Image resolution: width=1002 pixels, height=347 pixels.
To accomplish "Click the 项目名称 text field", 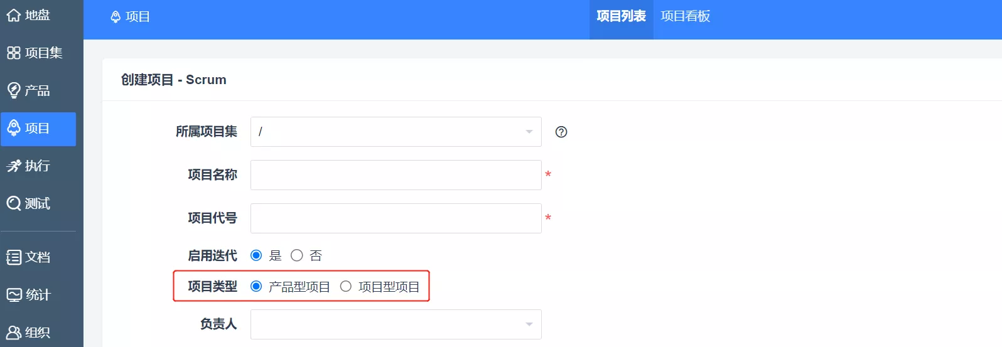I will (396, 175).
